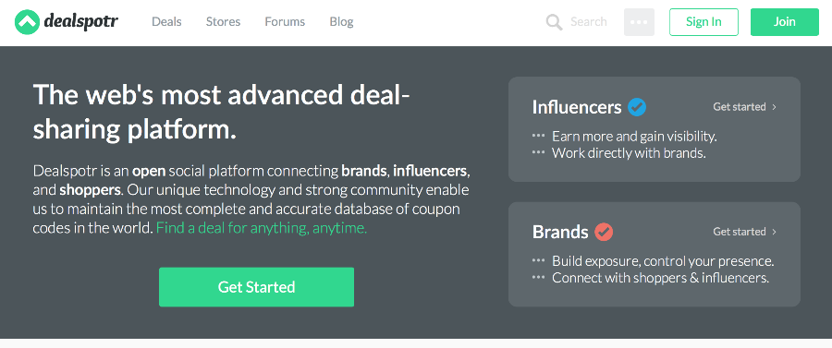Click the chevron arrow in Brands card

point(774,232)
